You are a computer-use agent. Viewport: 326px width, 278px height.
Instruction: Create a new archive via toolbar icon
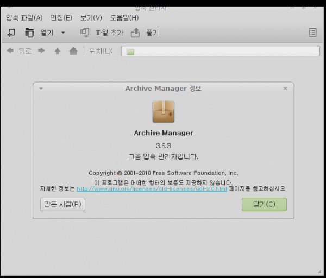tap(11, 33)
